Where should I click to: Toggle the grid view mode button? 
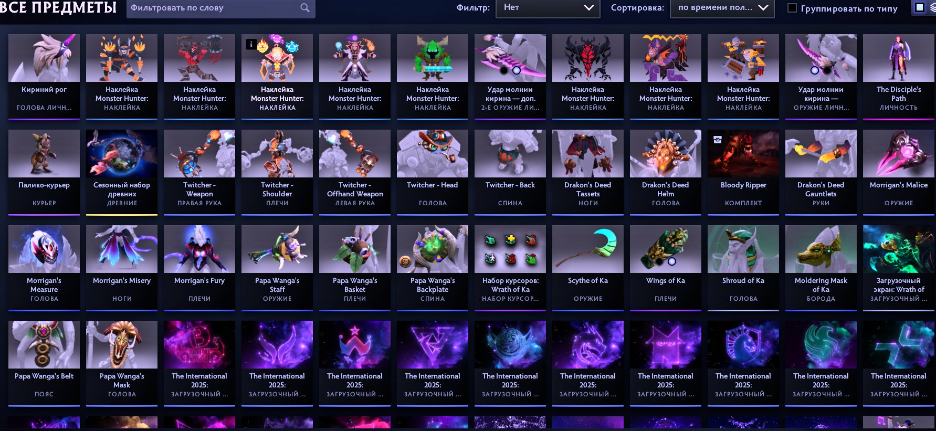coord(920,7)
